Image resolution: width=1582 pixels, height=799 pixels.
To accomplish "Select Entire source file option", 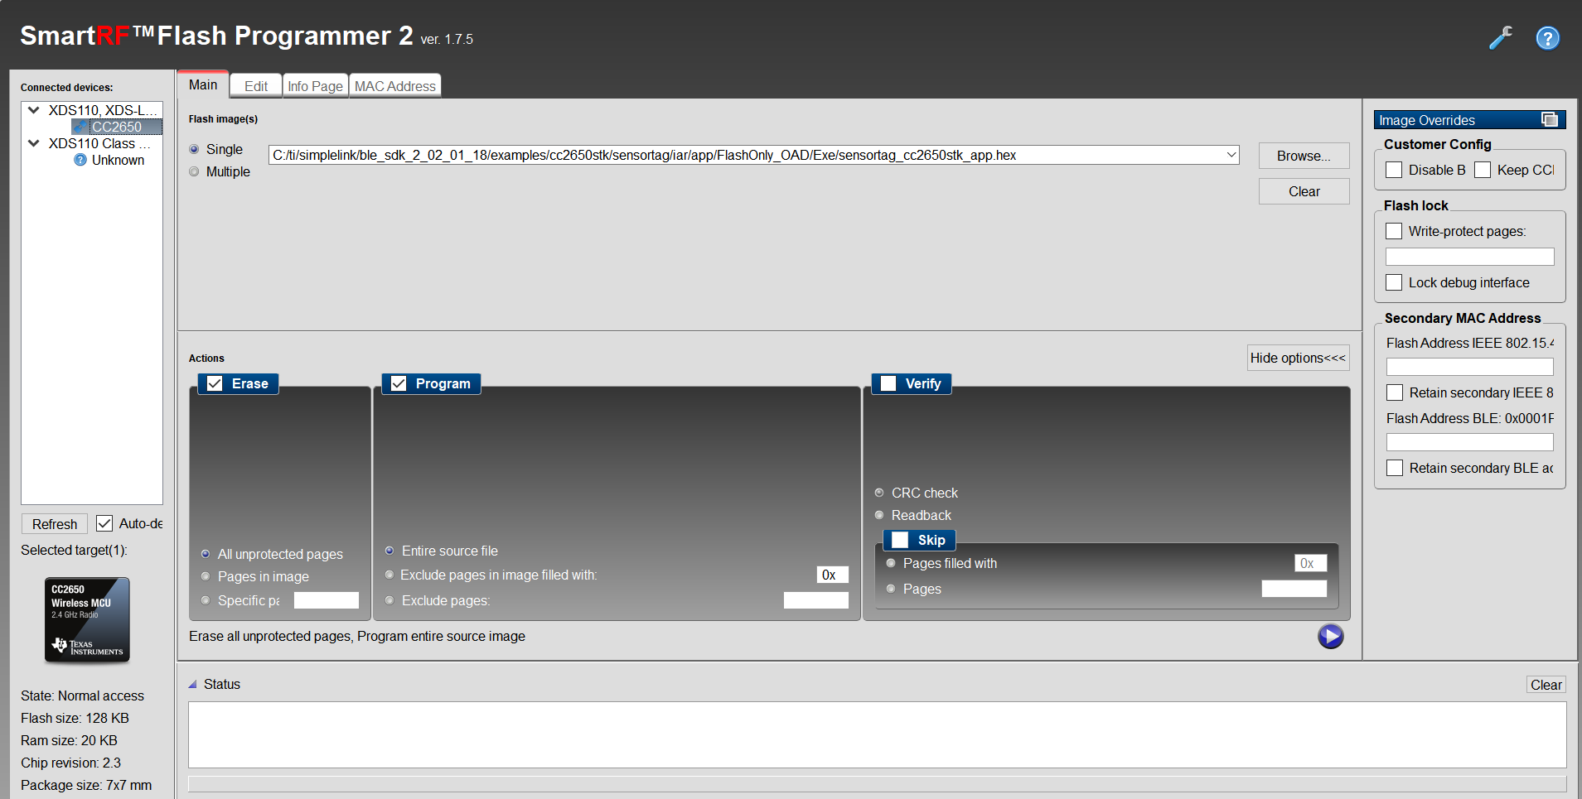I will [x=389, y=551].
